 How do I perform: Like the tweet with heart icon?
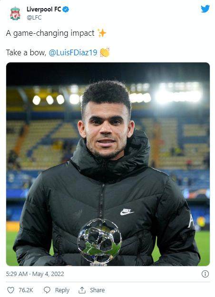point(10,290)
